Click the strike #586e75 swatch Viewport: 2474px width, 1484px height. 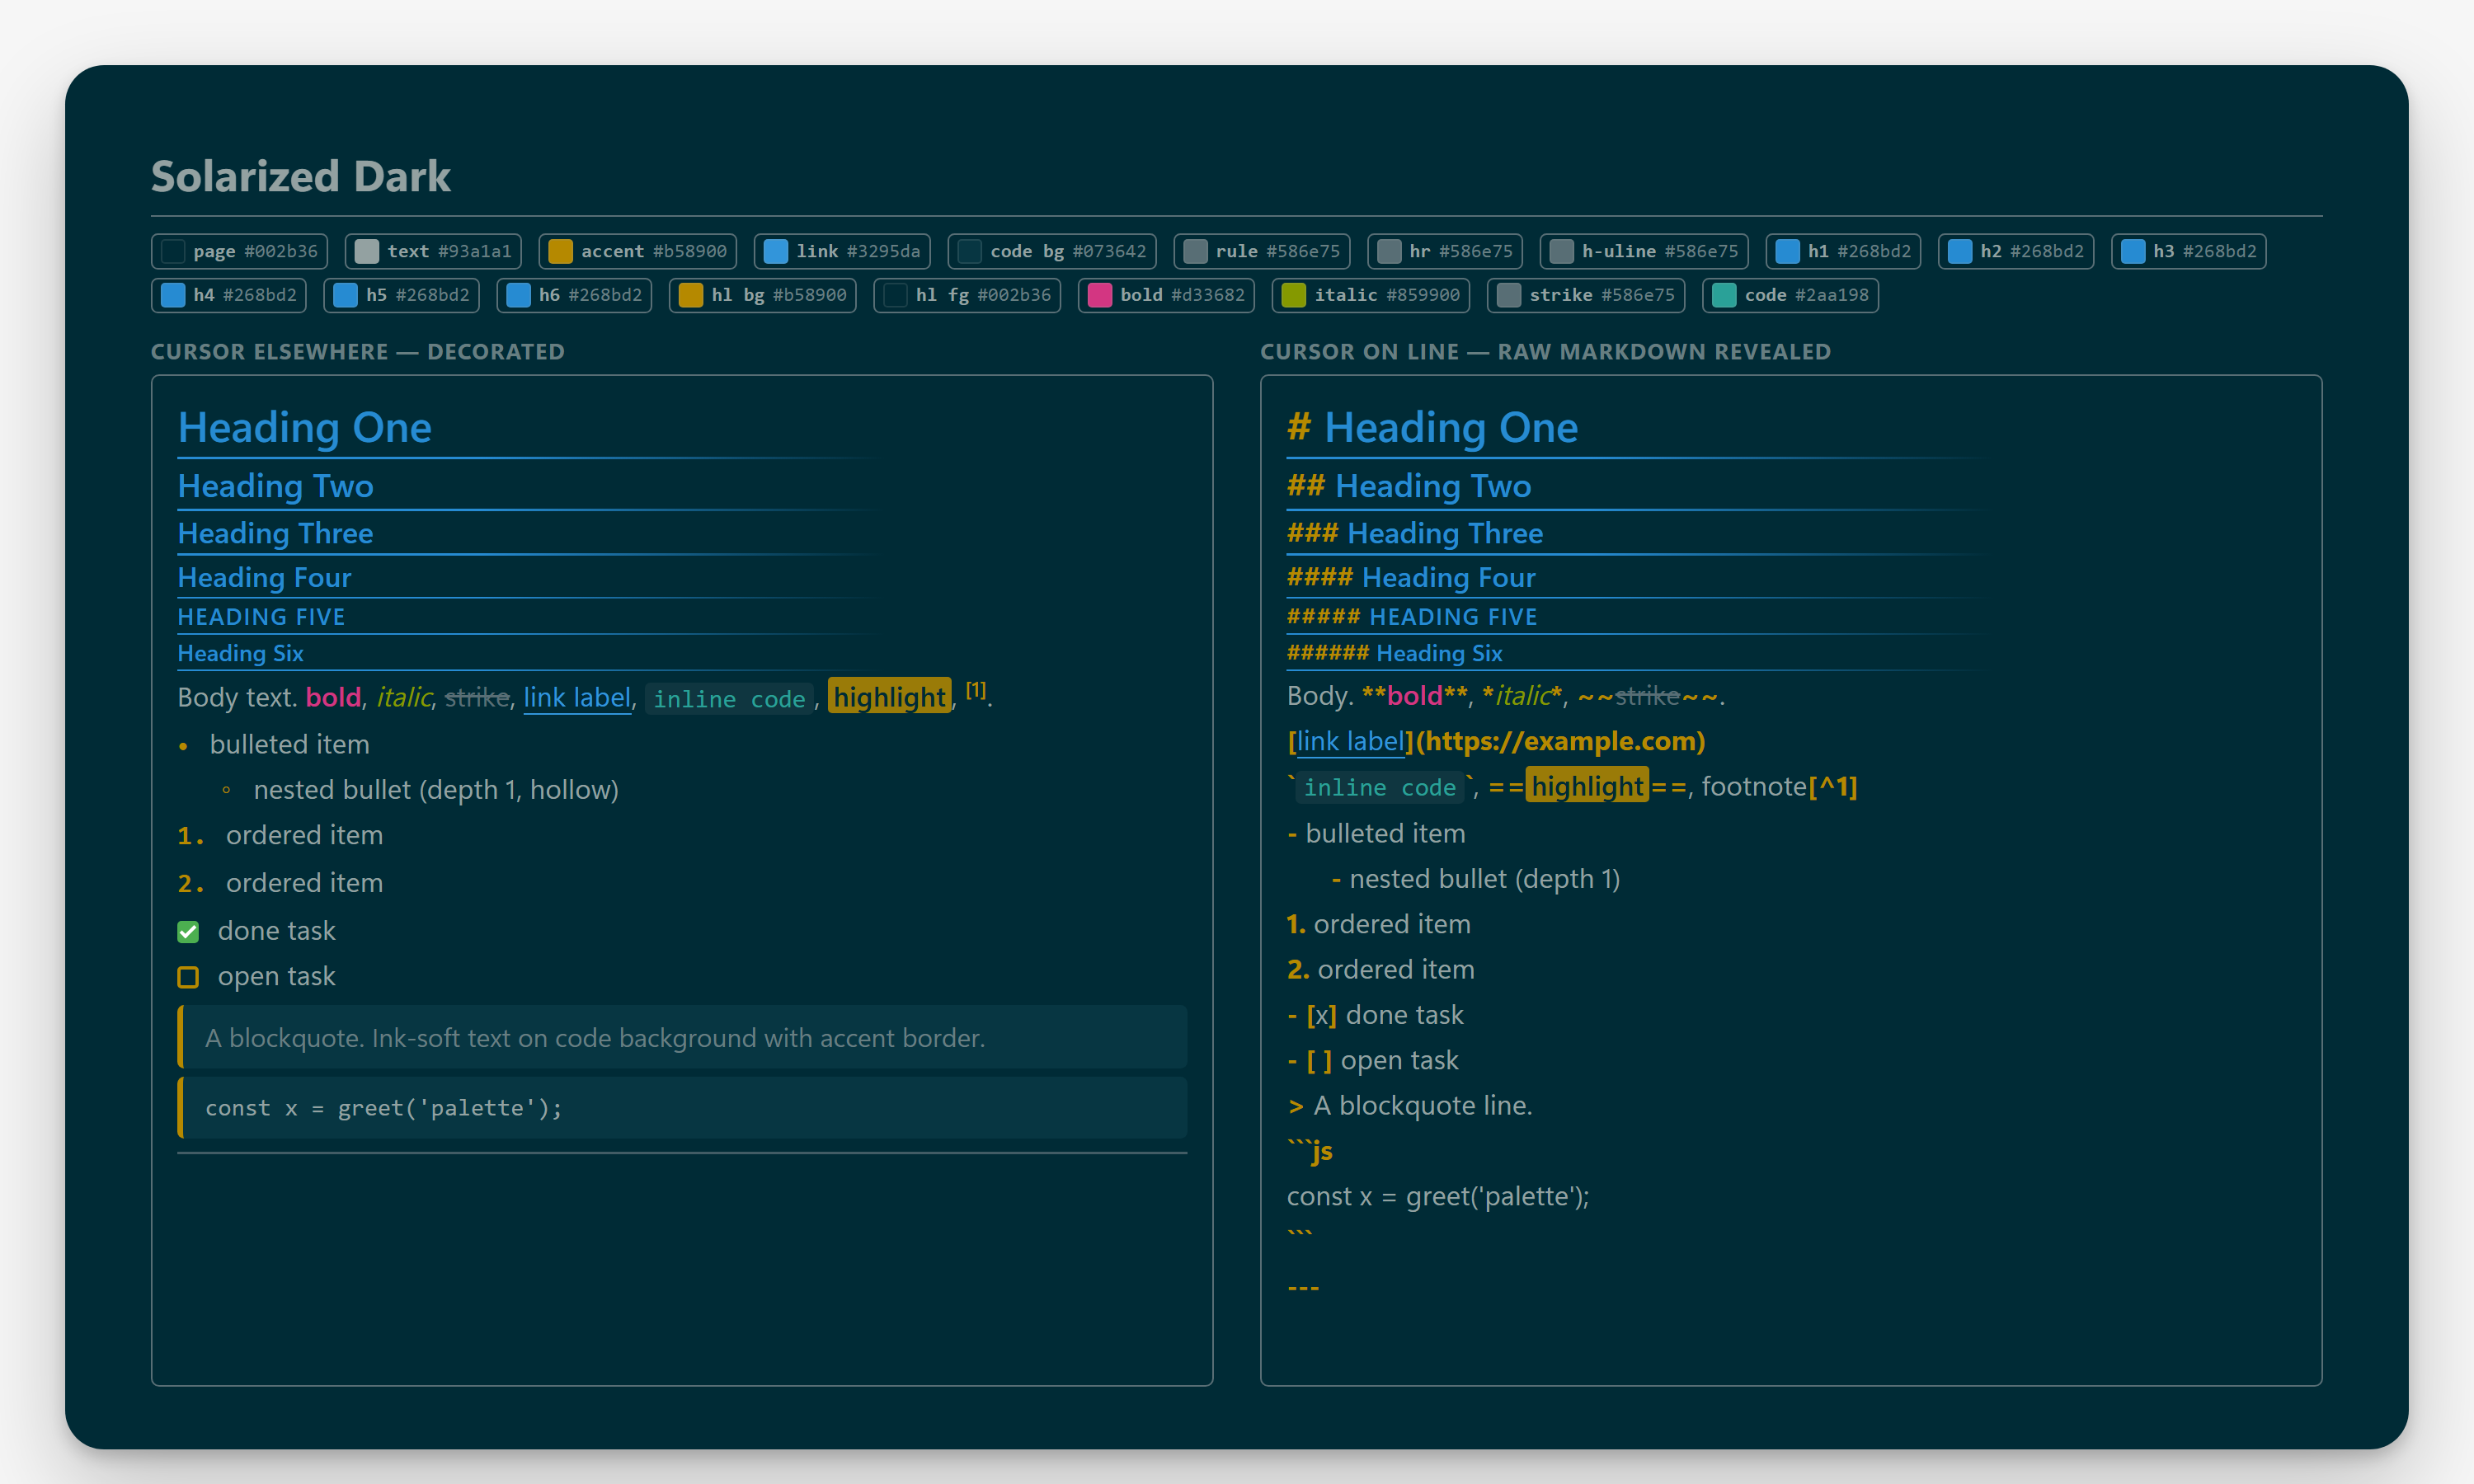click(1586, 295)
